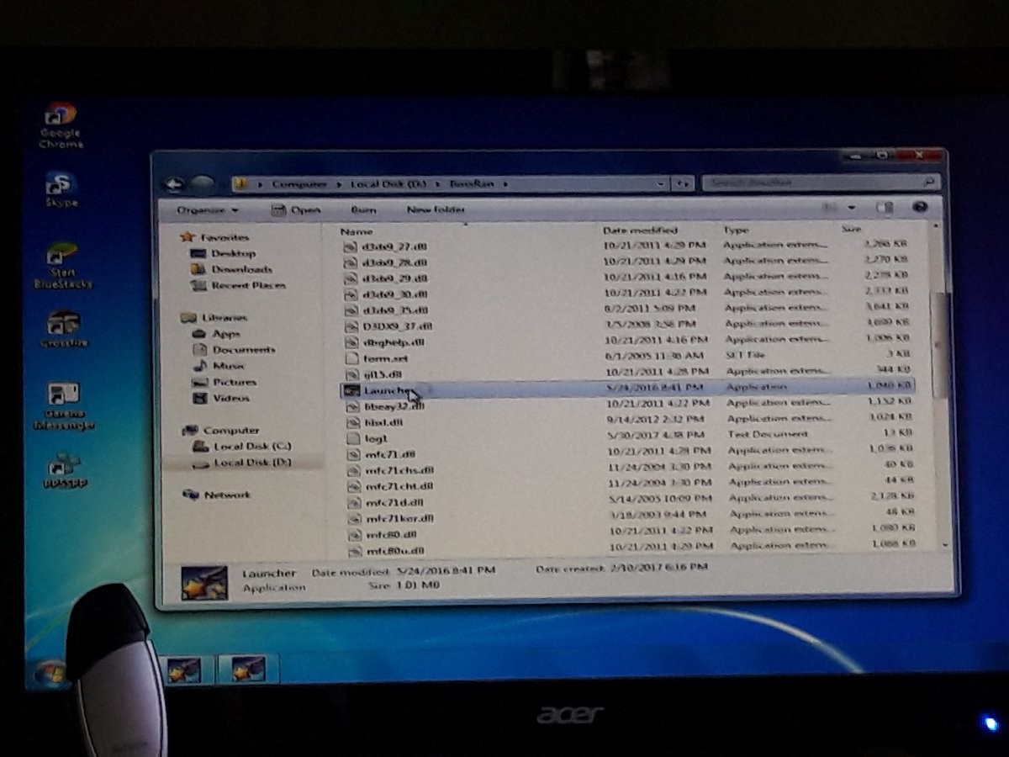
Task: Click the form.set file icon
Action: point(352,358)
